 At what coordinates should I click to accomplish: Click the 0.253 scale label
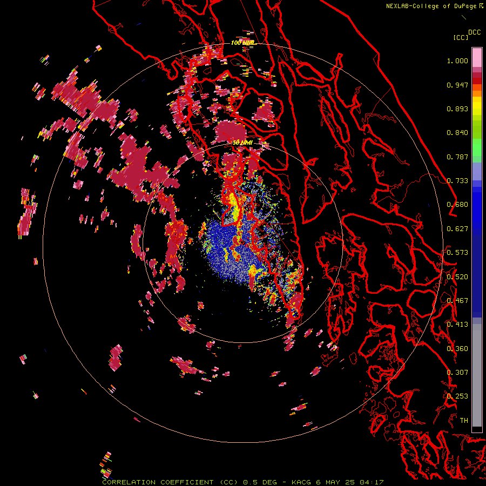click(x=457, y=396)
